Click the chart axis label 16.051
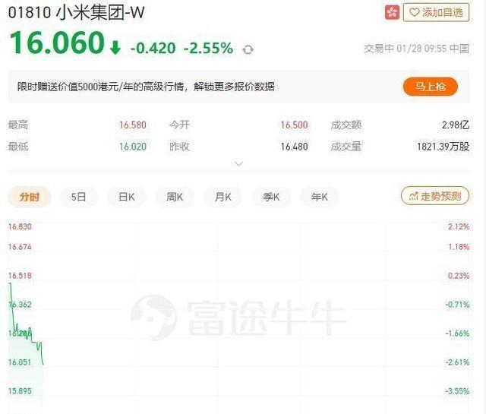 [20, 362]
